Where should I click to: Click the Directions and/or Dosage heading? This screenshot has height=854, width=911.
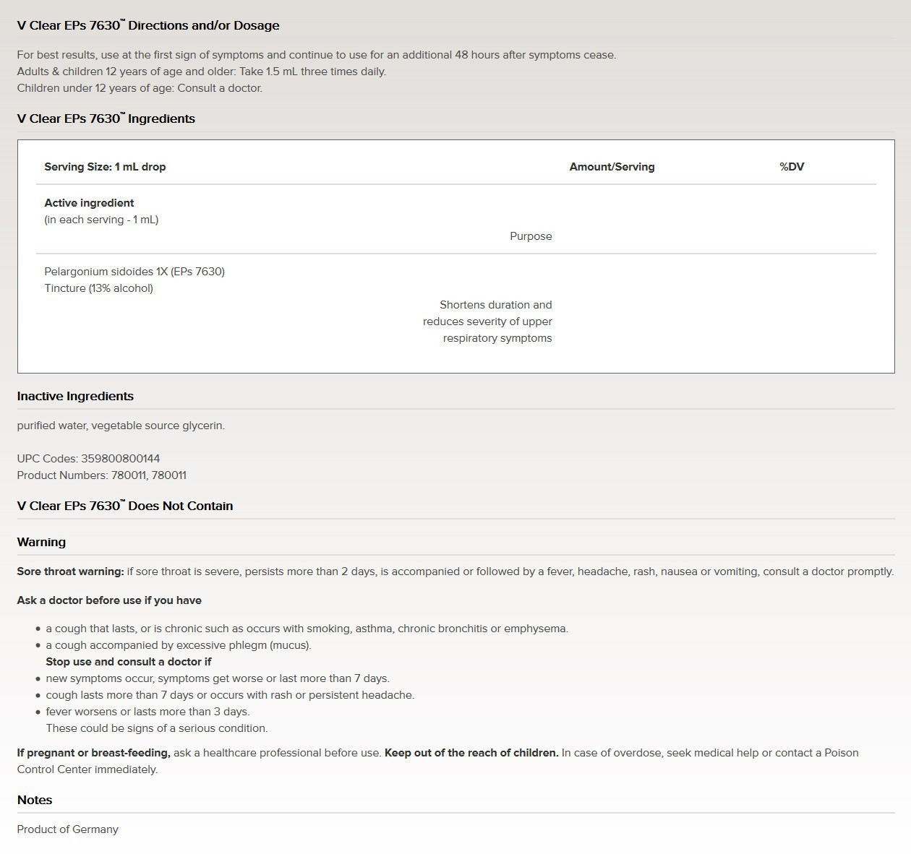pos(148,25)
